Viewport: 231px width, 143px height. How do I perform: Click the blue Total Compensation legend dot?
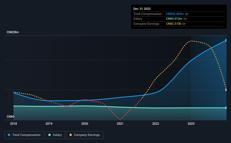pyautogui.click(x=9, y=135)
